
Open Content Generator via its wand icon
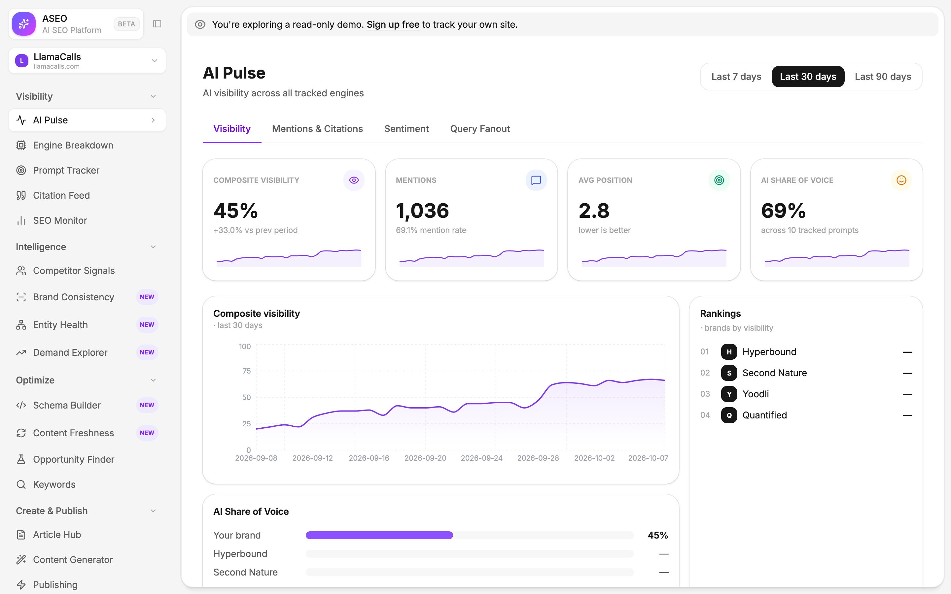click(x=21, y=560)
